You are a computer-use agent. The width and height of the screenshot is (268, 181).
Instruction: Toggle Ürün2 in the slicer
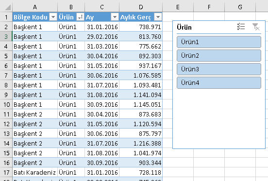219,55
